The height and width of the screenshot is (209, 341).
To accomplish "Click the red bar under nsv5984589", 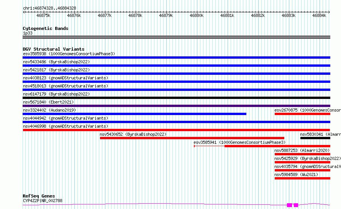I will (303, 179).
